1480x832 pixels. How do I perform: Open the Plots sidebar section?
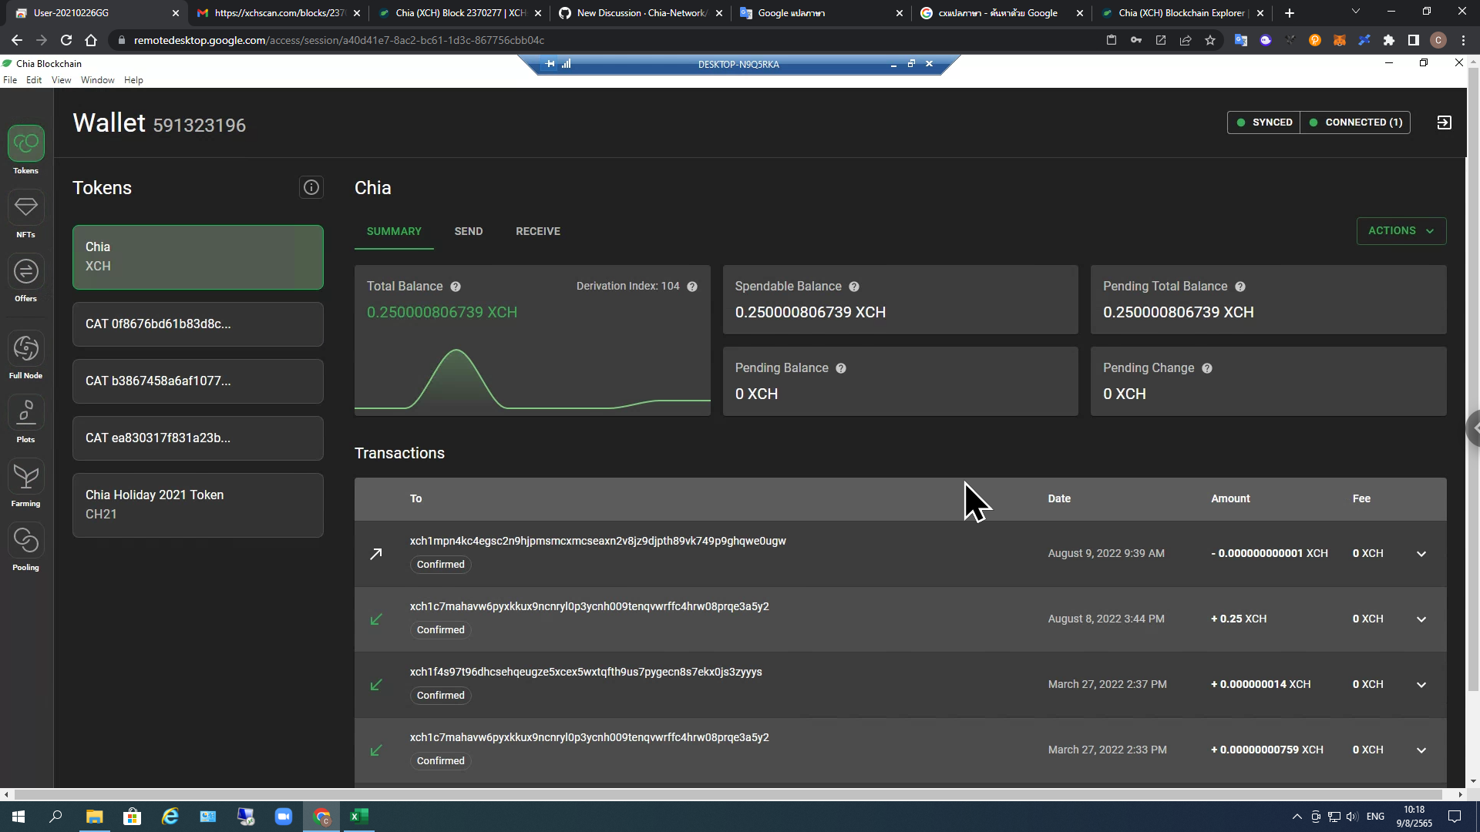click(26, 419)
